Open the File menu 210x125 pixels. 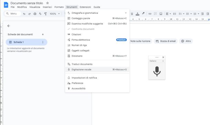[x=13, y=7]
